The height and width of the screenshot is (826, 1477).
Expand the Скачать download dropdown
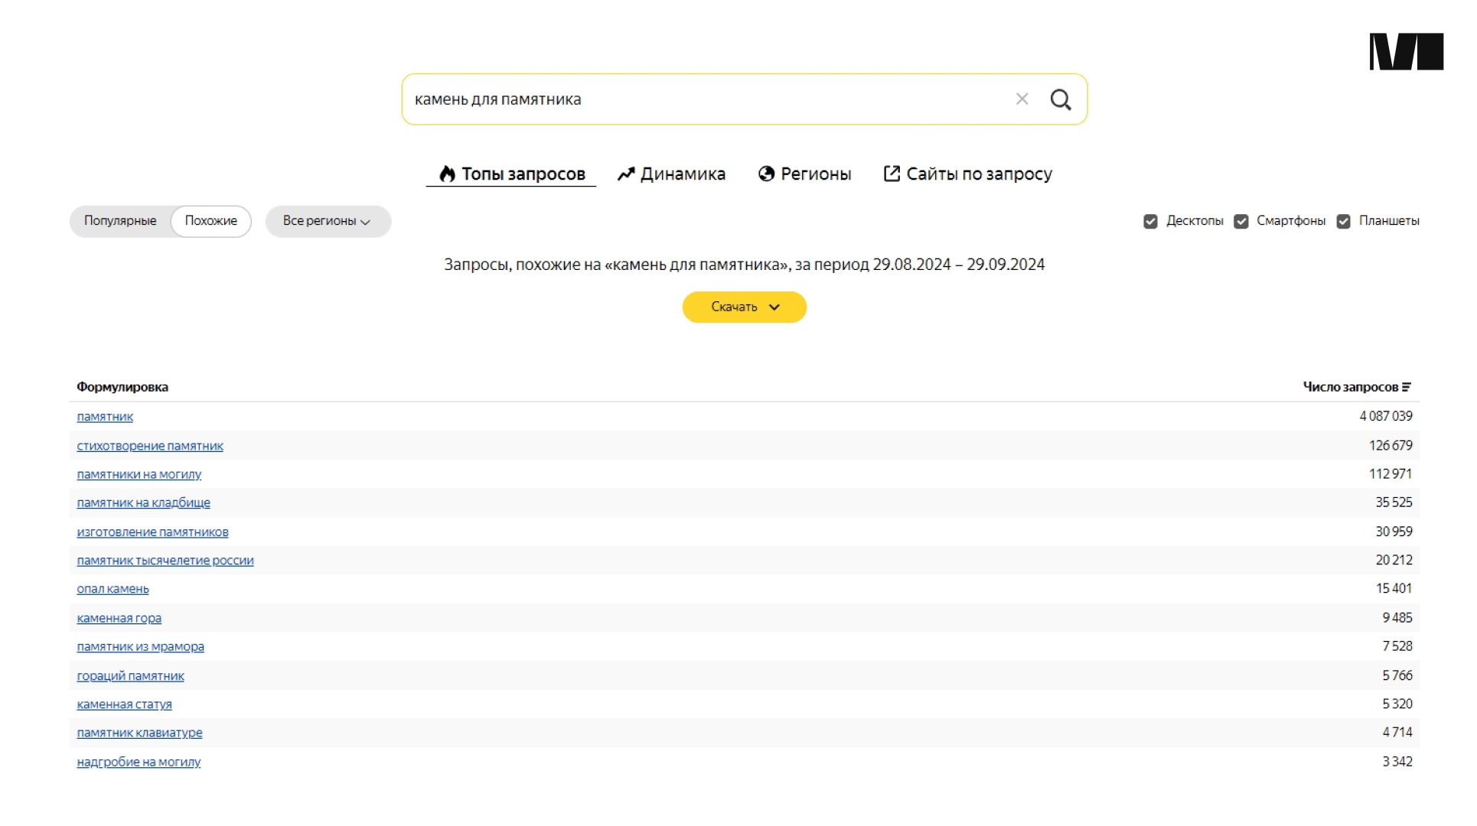coord(744,307)
